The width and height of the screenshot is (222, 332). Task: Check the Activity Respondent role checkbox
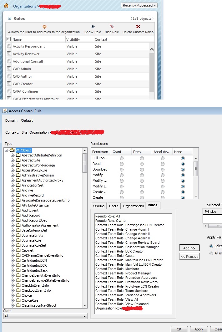[x=9, y=46]
